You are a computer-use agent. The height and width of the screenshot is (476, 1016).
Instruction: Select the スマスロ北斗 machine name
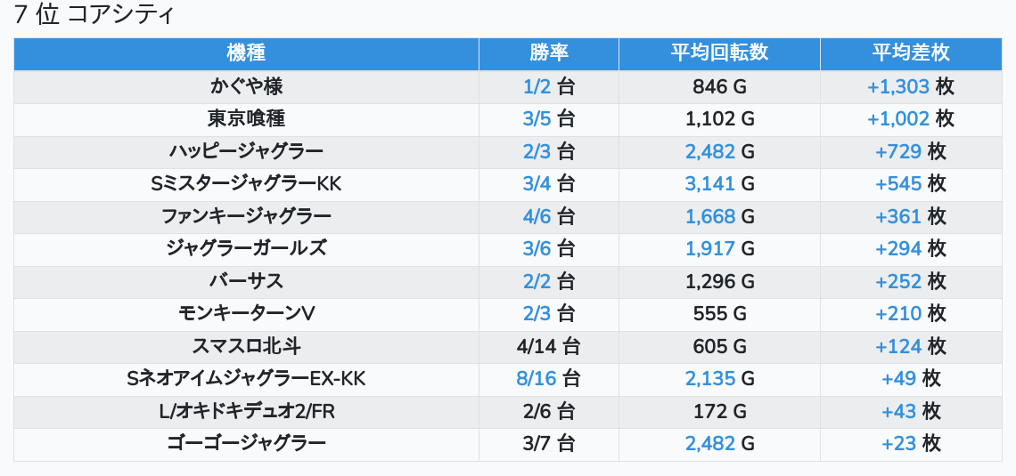pos(246,346)
